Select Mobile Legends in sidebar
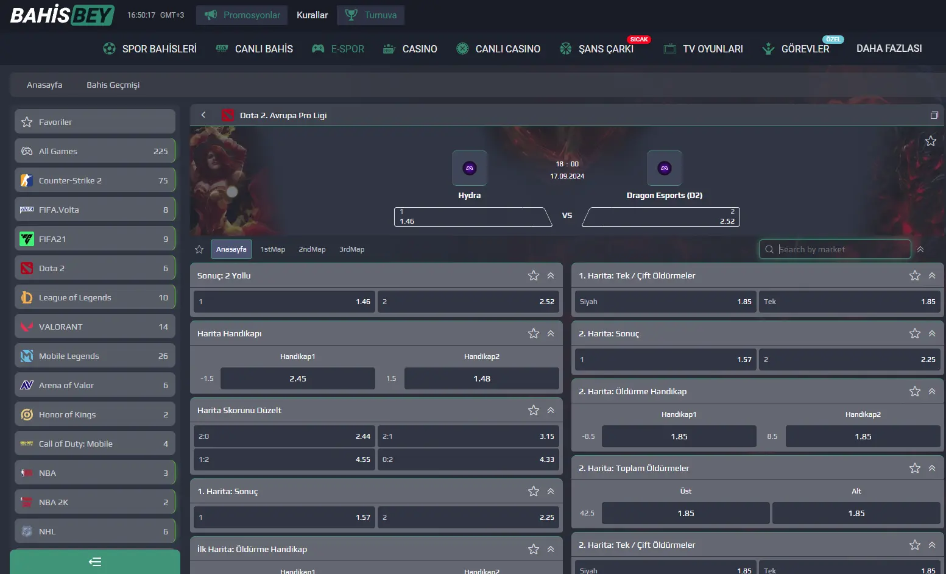The width and height of the screenshot is (946, 574). 95,356
